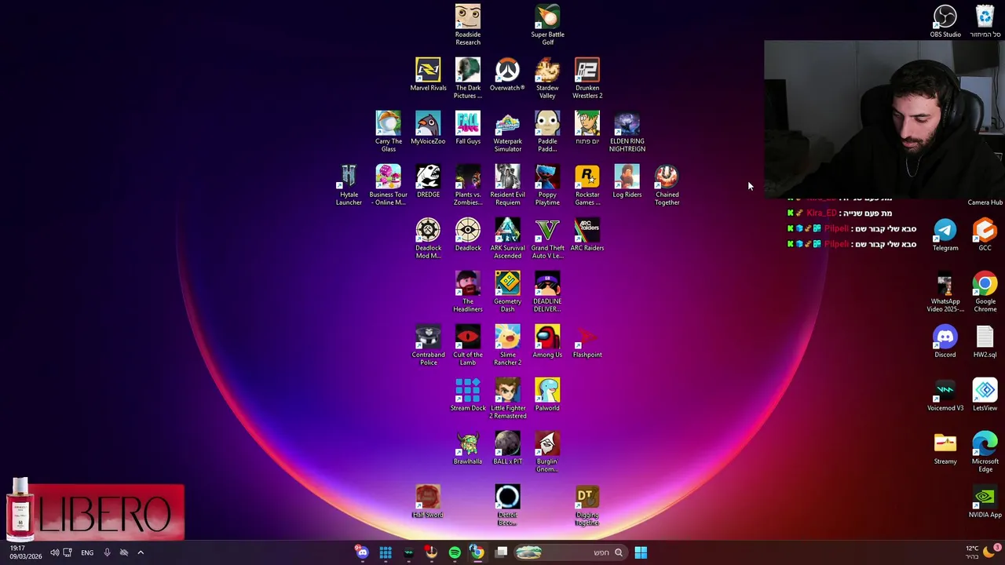Open Burglin' Gnomes icon
The width and height of the screenshot is (1005, 565).
pyautogui.click(x=547, y=451)
